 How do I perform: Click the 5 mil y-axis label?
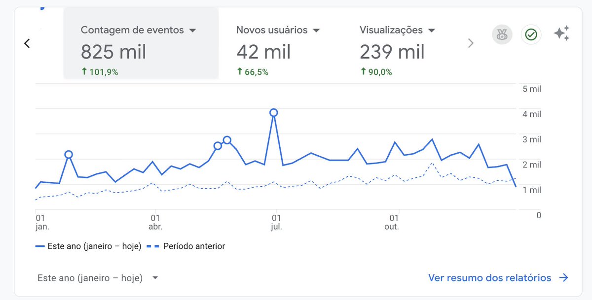[x=532, y=89]
